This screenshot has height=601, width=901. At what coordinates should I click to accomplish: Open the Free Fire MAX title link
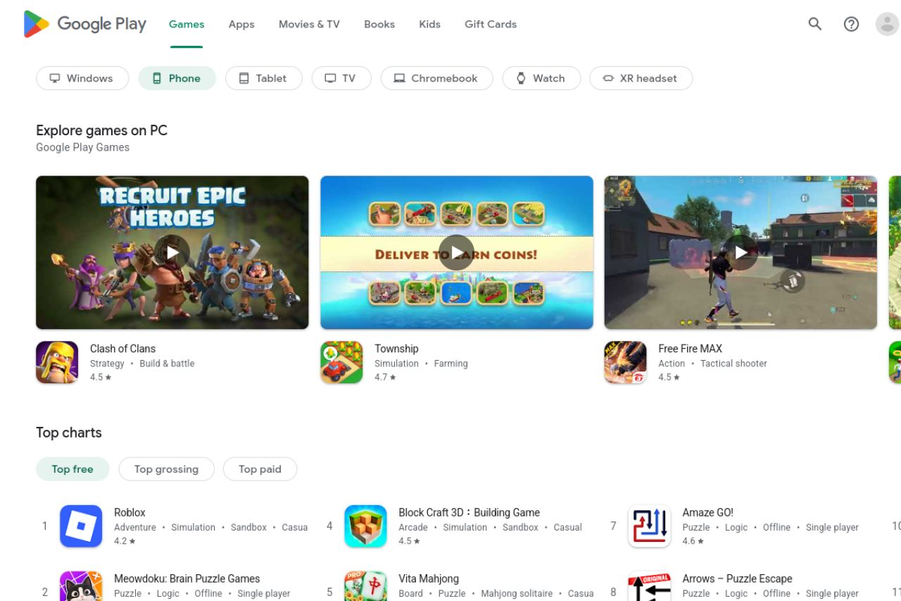pos(690,349)
